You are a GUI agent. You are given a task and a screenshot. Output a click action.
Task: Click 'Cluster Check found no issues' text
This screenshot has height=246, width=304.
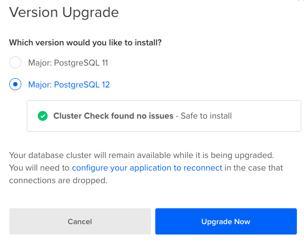pyautogui.click(x=113, y=116)
